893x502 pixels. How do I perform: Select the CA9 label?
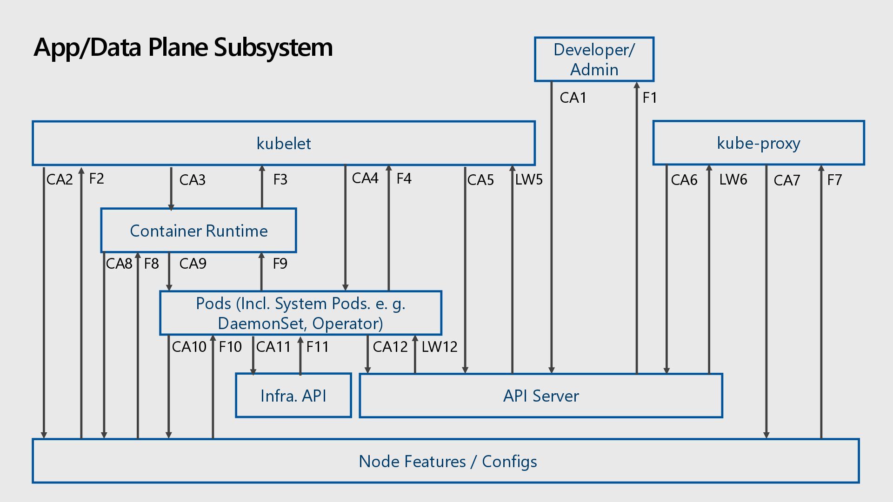[193, 264]
